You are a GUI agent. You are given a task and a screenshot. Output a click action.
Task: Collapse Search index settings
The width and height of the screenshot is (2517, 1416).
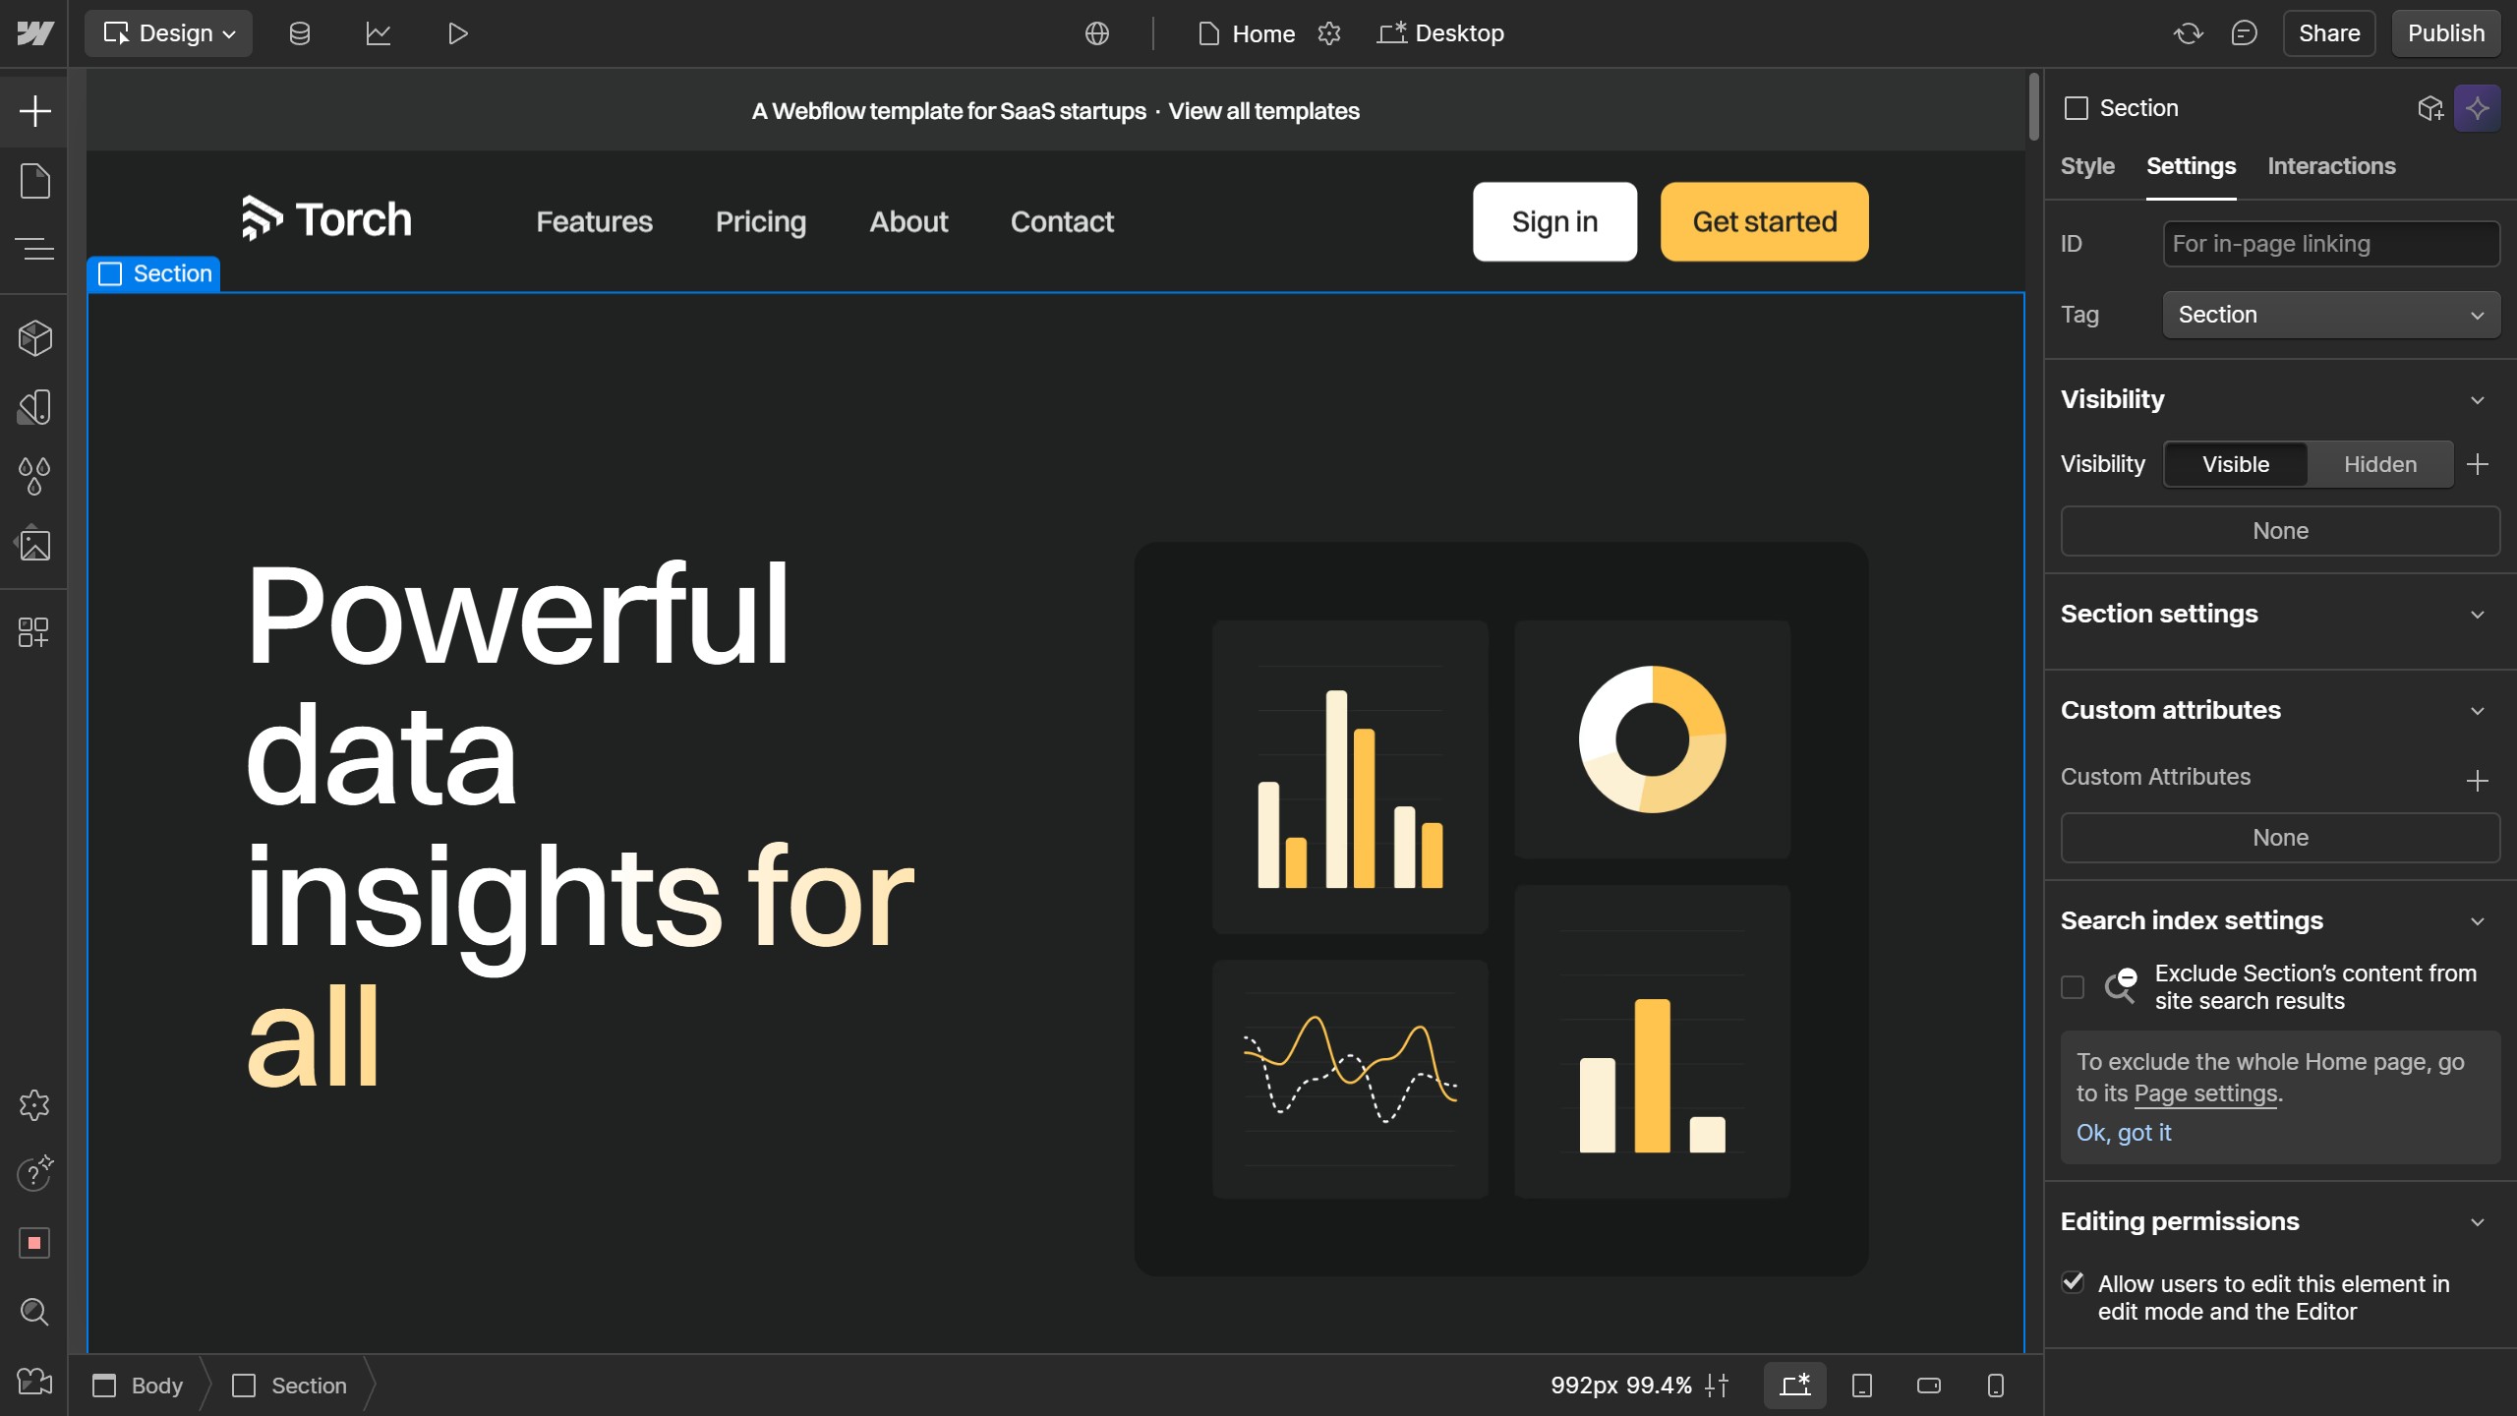pyautogui.click(x=2478, y=921)
